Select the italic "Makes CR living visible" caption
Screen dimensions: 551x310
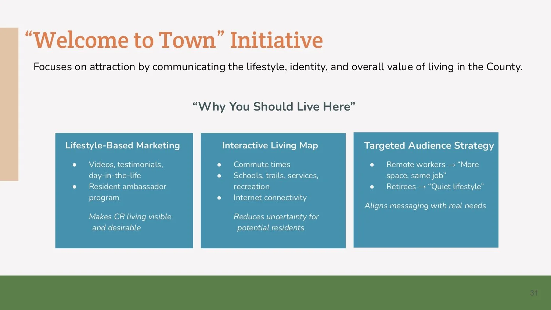130,222
